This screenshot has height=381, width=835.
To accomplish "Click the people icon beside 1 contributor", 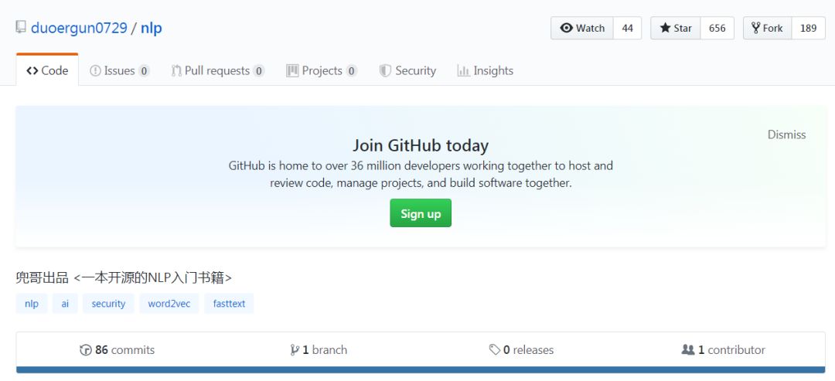I will [688, 349].
